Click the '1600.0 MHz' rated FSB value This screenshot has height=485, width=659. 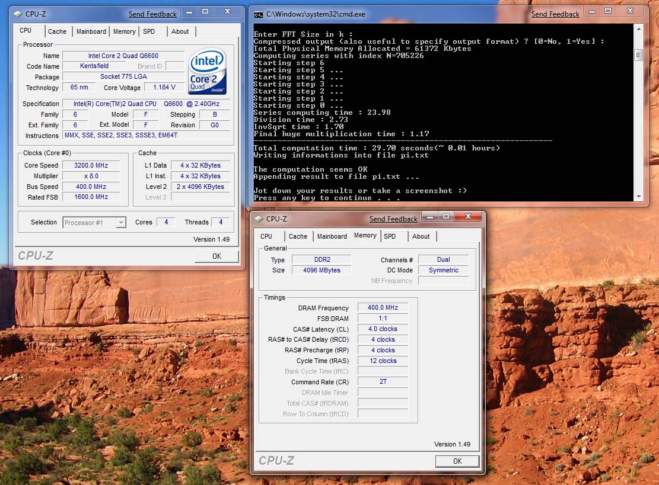tap(91, 197)
